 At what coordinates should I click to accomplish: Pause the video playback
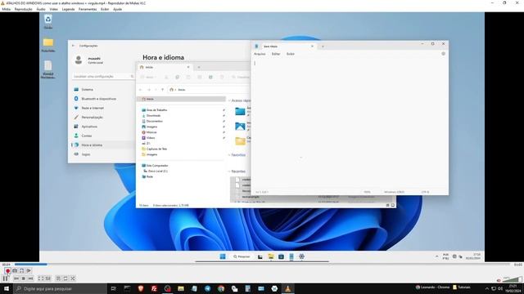(x=6, y=278)
